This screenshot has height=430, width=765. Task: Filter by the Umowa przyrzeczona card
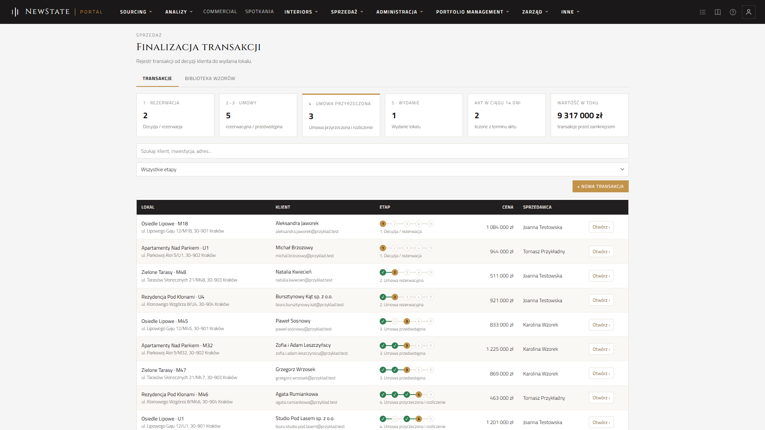(x=341, y=115)
